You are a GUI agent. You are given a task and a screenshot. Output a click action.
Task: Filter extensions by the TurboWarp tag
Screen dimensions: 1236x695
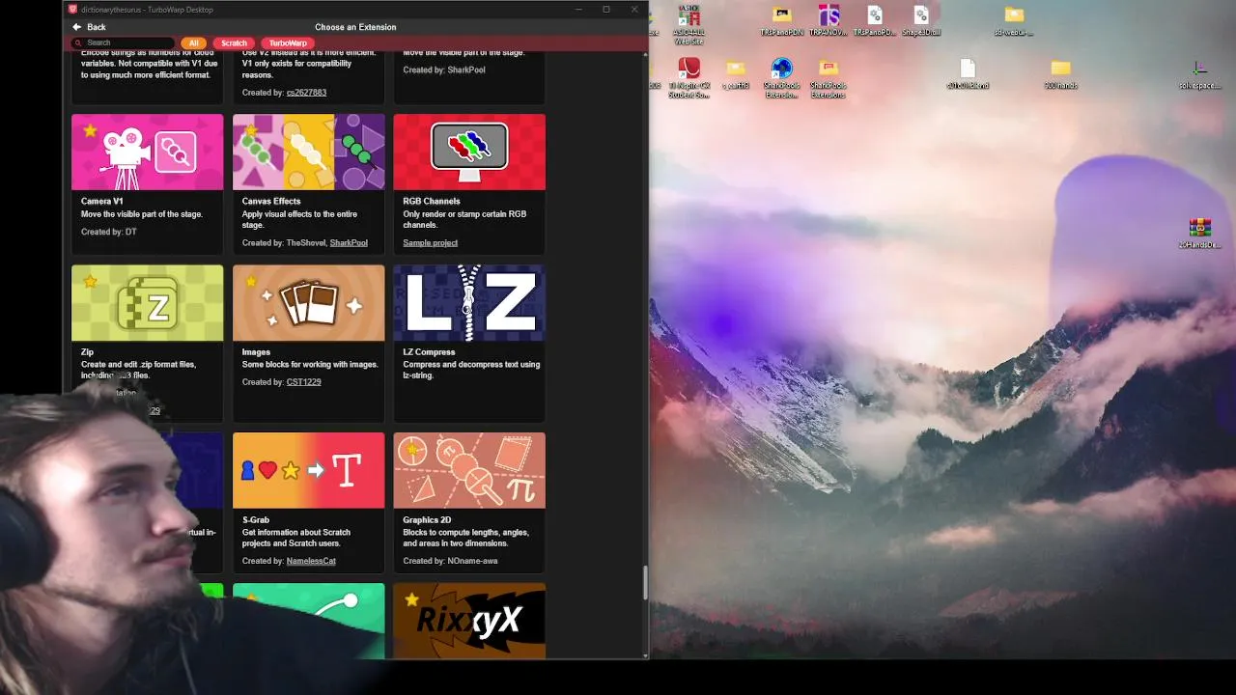click(x=288, y=42)
